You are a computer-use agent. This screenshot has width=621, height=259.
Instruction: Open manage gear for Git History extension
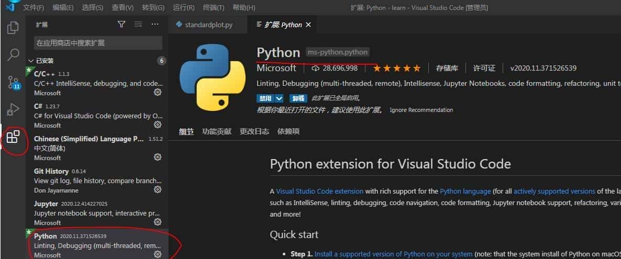[158, 190]
